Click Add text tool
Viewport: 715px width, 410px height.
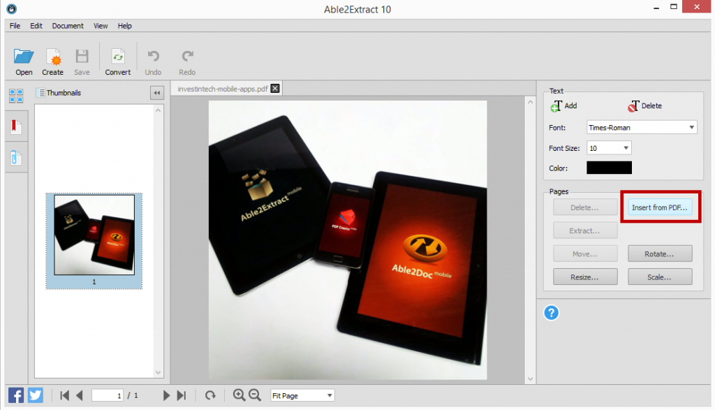pos(563,105)
